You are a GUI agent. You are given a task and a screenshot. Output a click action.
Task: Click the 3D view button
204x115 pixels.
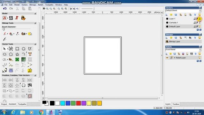coord(44,9)
